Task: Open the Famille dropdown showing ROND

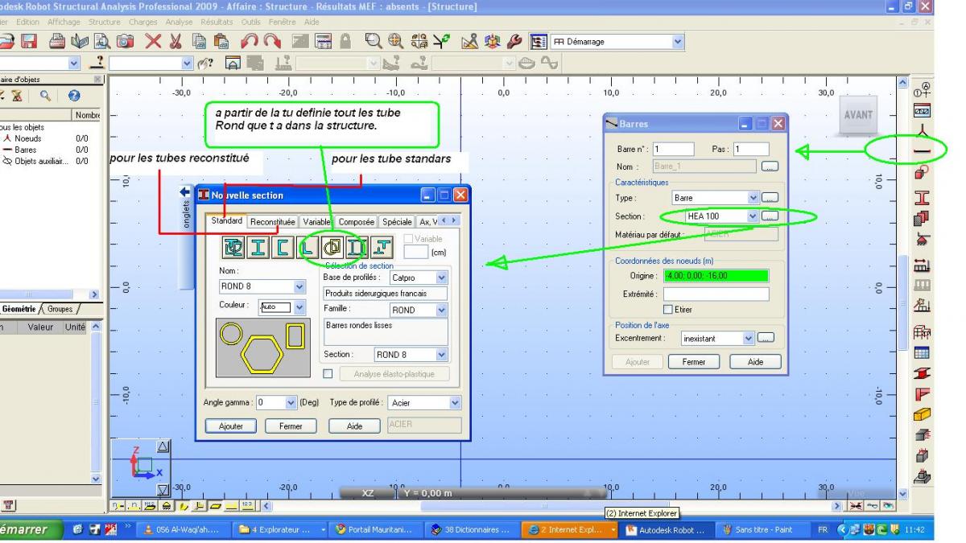Action: [x=441, y=309]
